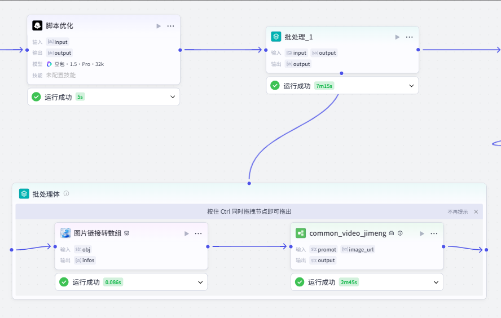The height and width of the screenshot is (318, 501).
Task: Close the Ctrl drag hint banner
Action: pyautogui.click(x=476, y=211)
